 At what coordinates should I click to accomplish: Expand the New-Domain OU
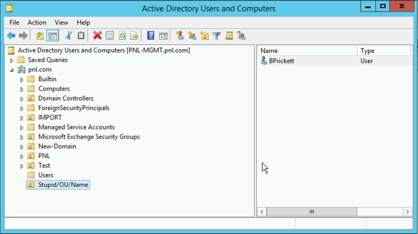pos(22,147)
